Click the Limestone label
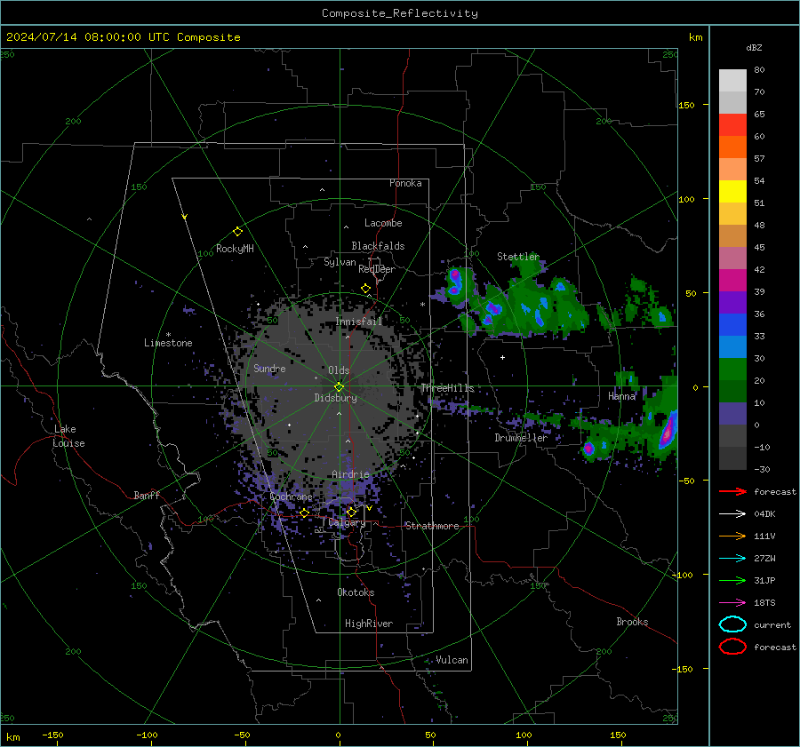This screenshot has width=800, height=747. pos(168,343)
